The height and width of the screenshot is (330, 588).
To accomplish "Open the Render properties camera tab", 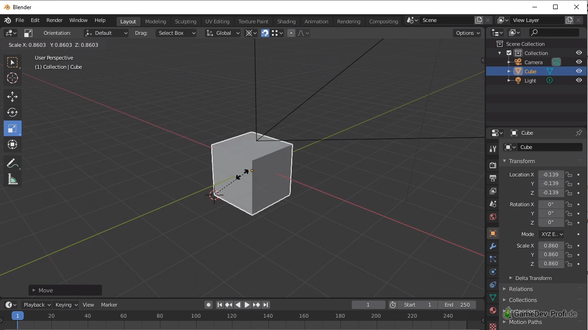I will [x=493, y=165].
